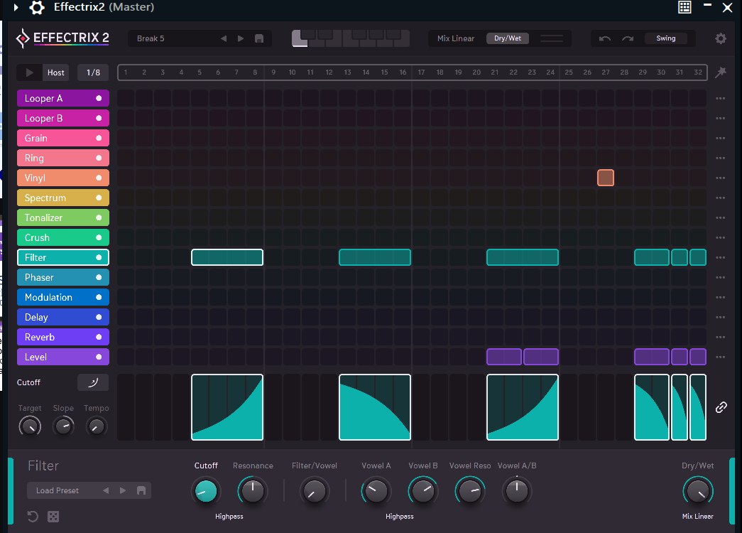The width and height of the screenshot is (742, 533).
Task: Select the Level effect track
Action: pyautogui.click(x=63, y=357)
